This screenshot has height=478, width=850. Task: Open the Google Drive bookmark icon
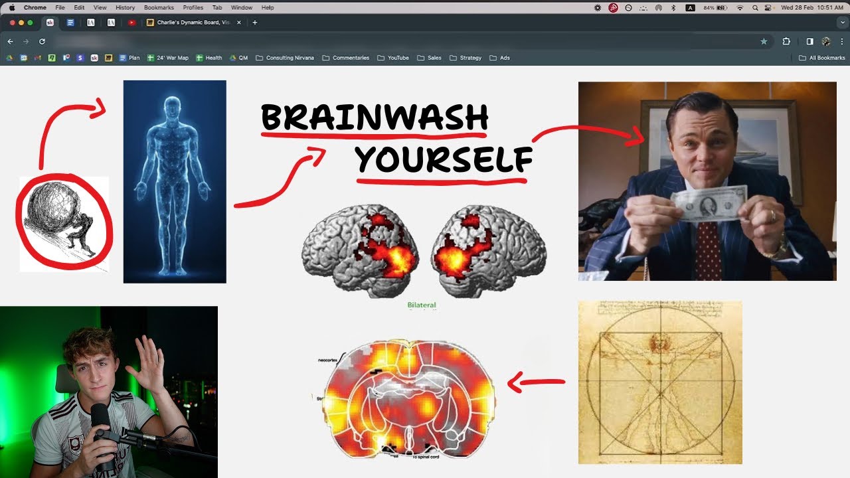(9, 58)
